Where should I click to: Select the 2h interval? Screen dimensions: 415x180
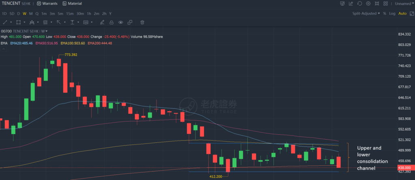click(104, 13)
